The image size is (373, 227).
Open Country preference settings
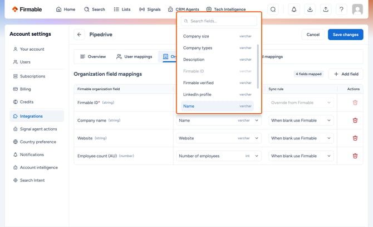coord(37,142)
